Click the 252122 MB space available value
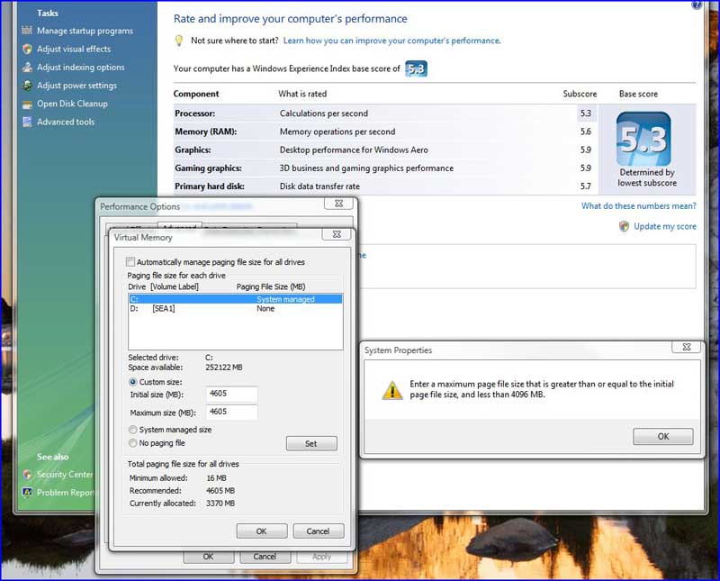 [224, 368]
